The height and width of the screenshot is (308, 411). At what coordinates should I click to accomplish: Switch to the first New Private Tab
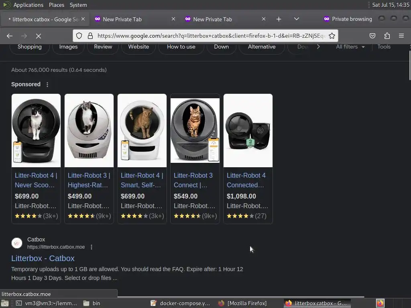tap(134, 19)
